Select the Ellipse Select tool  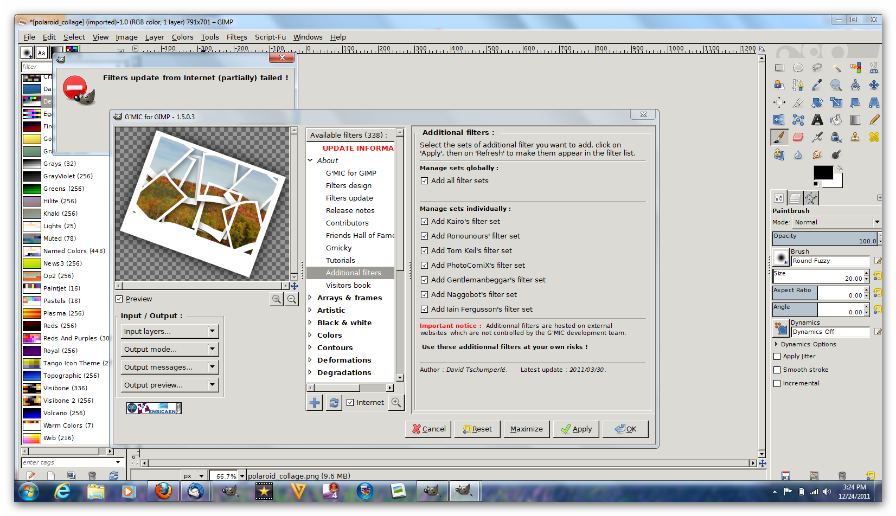pos(798,68)
